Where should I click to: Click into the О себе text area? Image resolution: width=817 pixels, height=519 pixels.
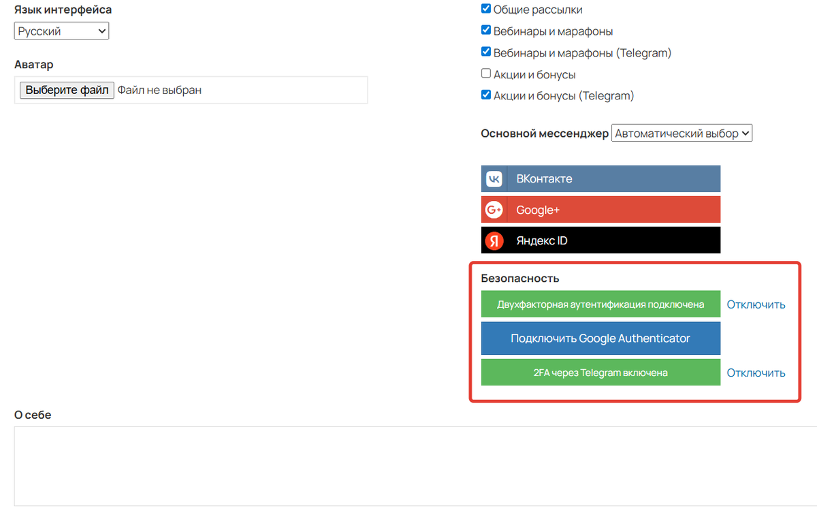[x=408, y=466]
